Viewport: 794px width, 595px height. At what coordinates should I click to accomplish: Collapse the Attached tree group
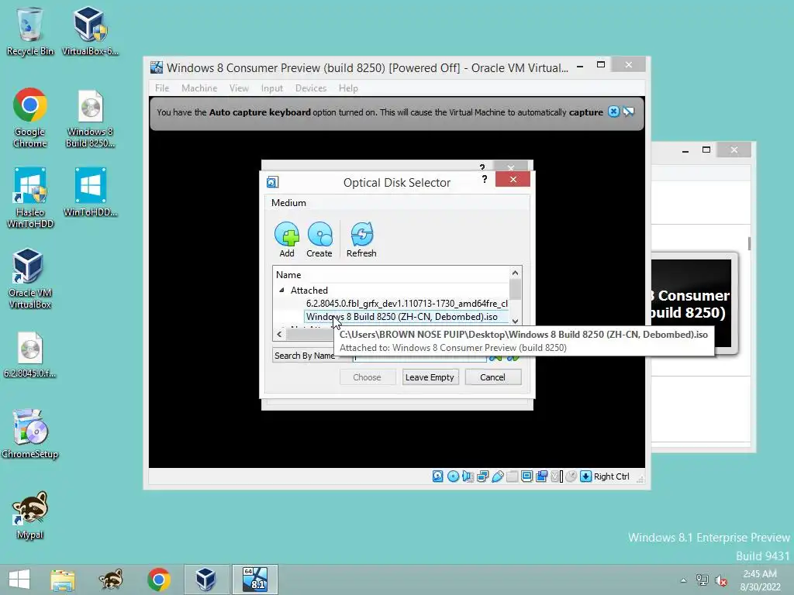click(282, 290)
